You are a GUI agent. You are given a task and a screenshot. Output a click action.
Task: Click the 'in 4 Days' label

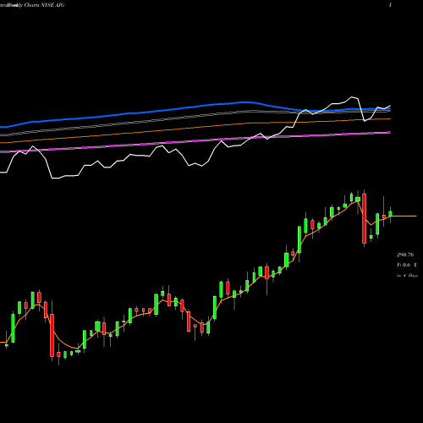click(x=407, y=276)
